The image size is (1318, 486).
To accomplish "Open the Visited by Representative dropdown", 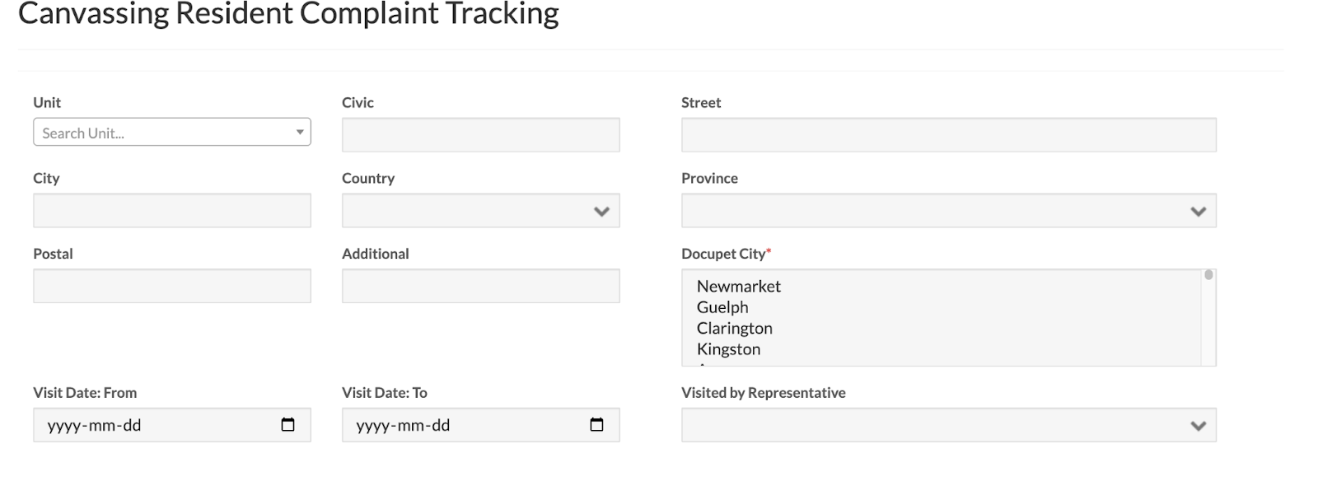I will pyautogui.click(x=949, y=425).
